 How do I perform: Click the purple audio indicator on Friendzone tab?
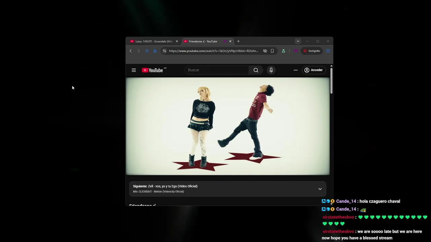click(225, 41)
